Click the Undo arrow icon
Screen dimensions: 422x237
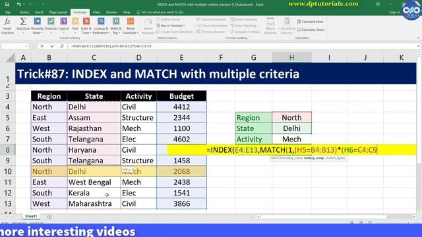(x=18, y=5)
